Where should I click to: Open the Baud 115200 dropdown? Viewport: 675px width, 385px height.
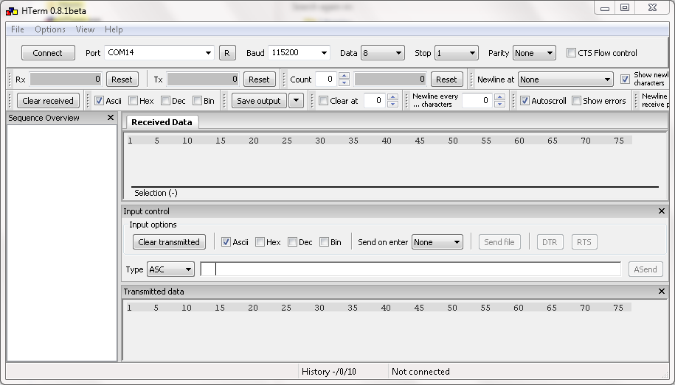pos(299,53)
